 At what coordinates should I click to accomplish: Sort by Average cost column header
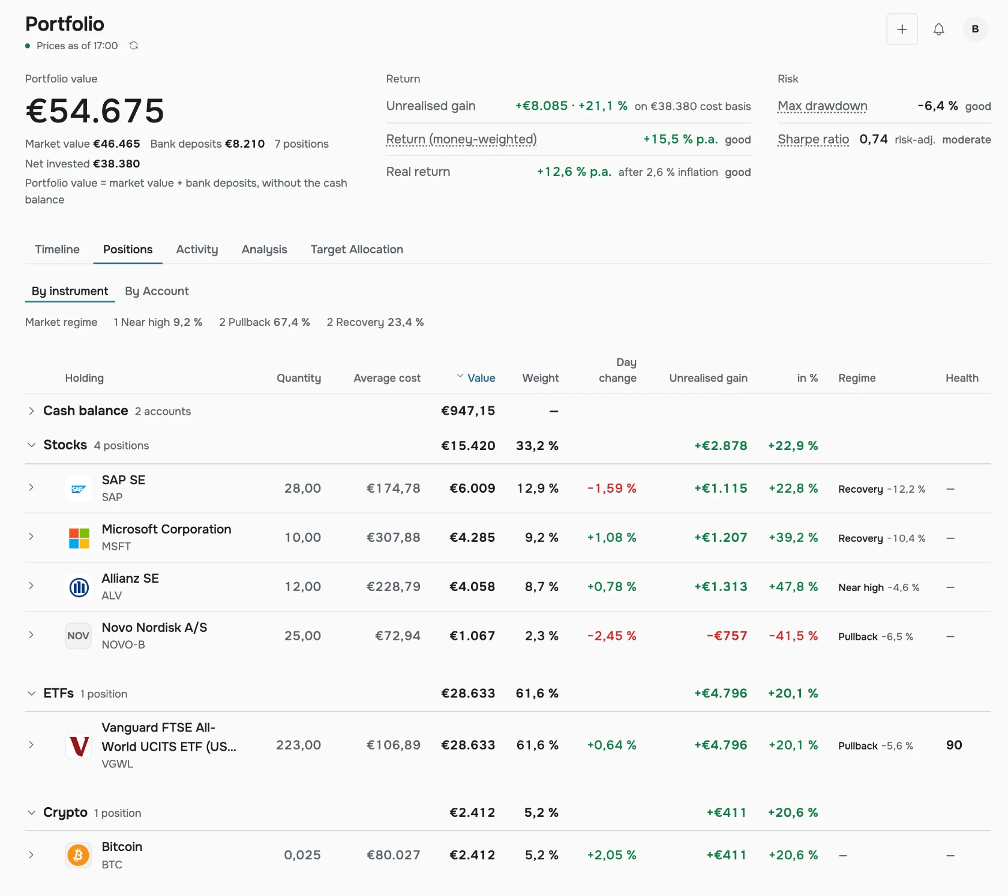click(x=387, y=378)
